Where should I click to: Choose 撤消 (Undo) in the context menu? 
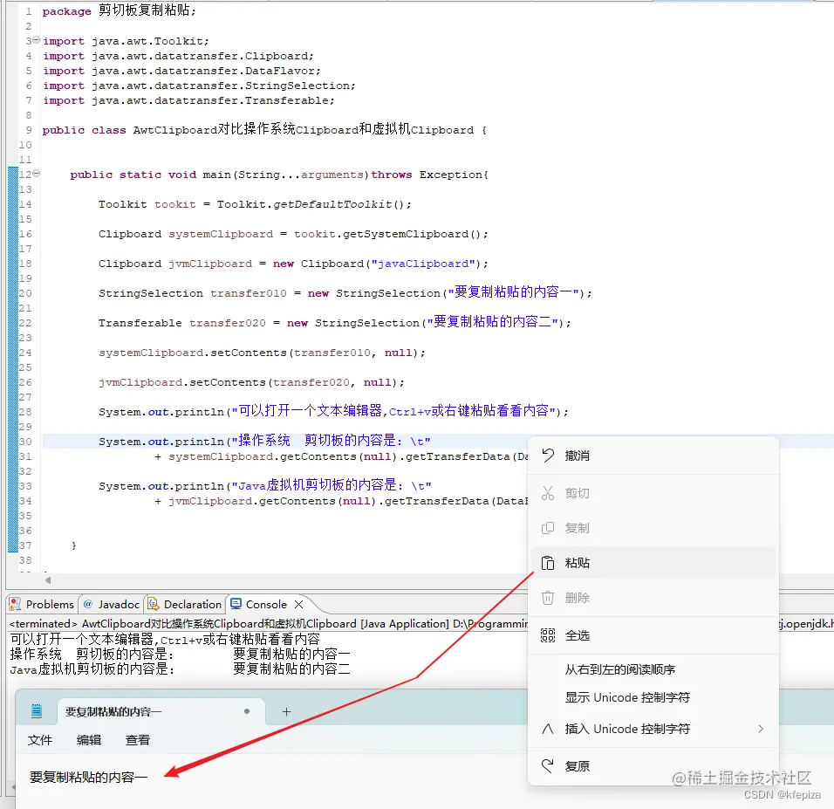tap(653, 456)
